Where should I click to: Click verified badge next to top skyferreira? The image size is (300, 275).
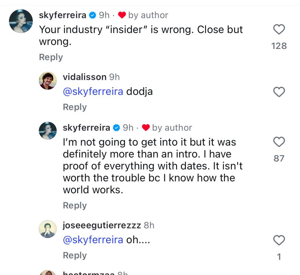click(x=93, y=15)
